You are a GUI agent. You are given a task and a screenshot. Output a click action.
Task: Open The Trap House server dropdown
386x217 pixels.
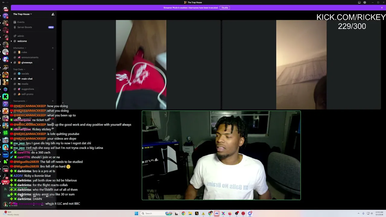click(x=22, y=14)
